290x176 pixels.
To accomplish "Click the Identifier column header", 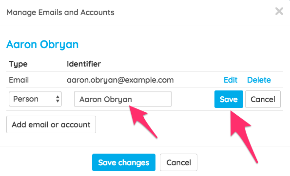I will [x=84, y=64].
